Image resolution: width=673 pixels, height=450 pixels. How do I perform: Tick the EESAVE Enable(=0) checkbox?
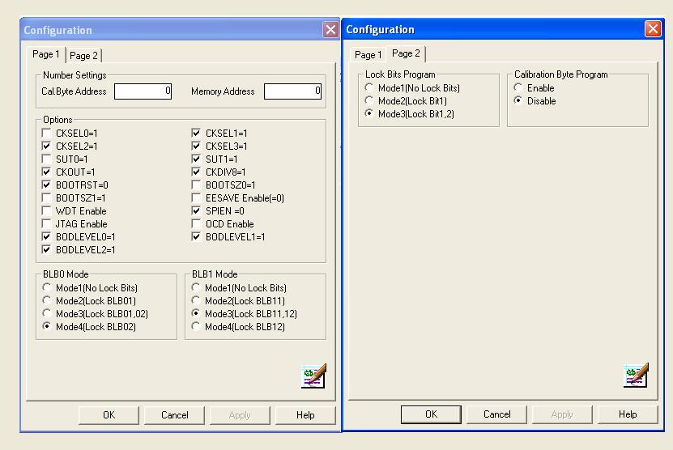197,197
